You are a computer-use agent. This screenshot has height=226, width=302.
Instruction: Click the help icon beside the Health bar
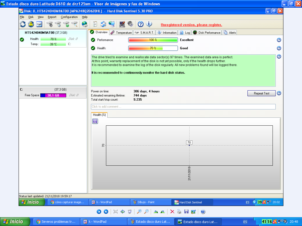pos(279,48)
